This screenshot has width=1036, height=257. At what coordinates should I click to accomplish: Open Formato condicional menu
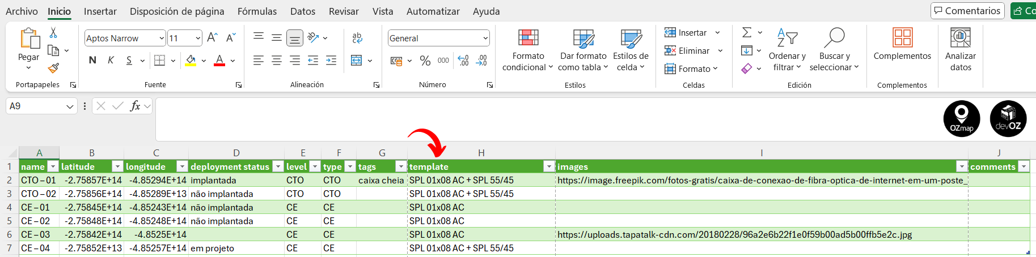[528, 50]
